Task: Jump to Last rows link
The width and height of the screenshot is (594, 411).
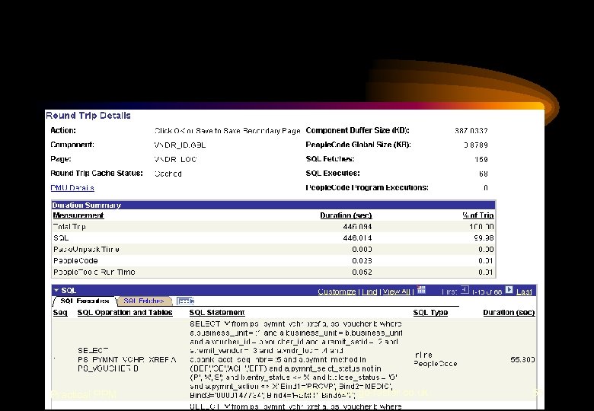Action: point(524,292)
